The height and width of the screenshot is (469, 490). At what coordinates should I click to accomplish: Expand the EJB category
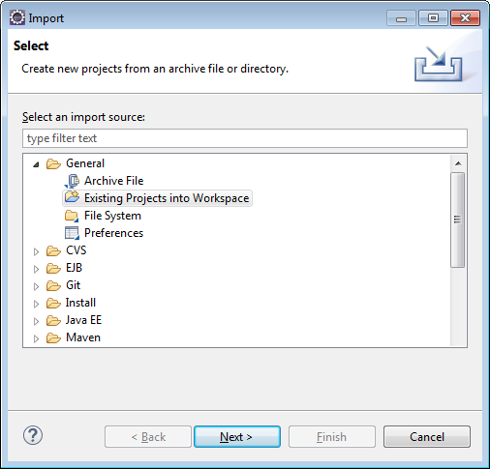36,269
